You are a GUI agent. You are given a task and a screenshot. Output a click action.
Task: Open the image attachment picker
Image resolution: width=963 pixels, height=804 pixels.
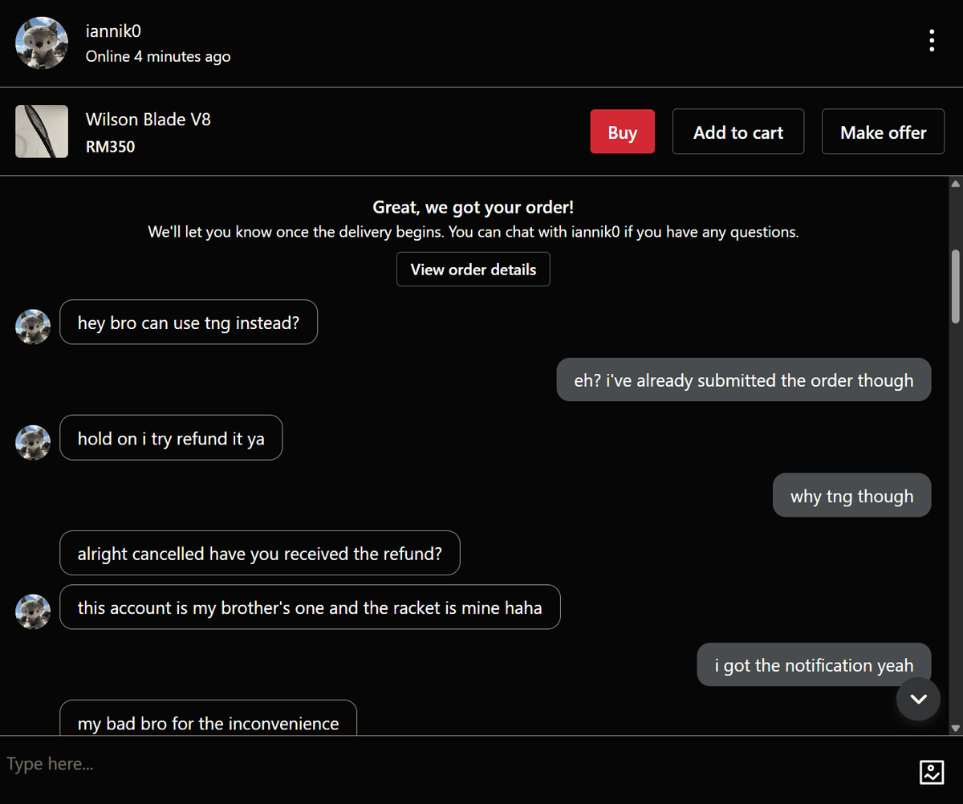coord(932,773)
